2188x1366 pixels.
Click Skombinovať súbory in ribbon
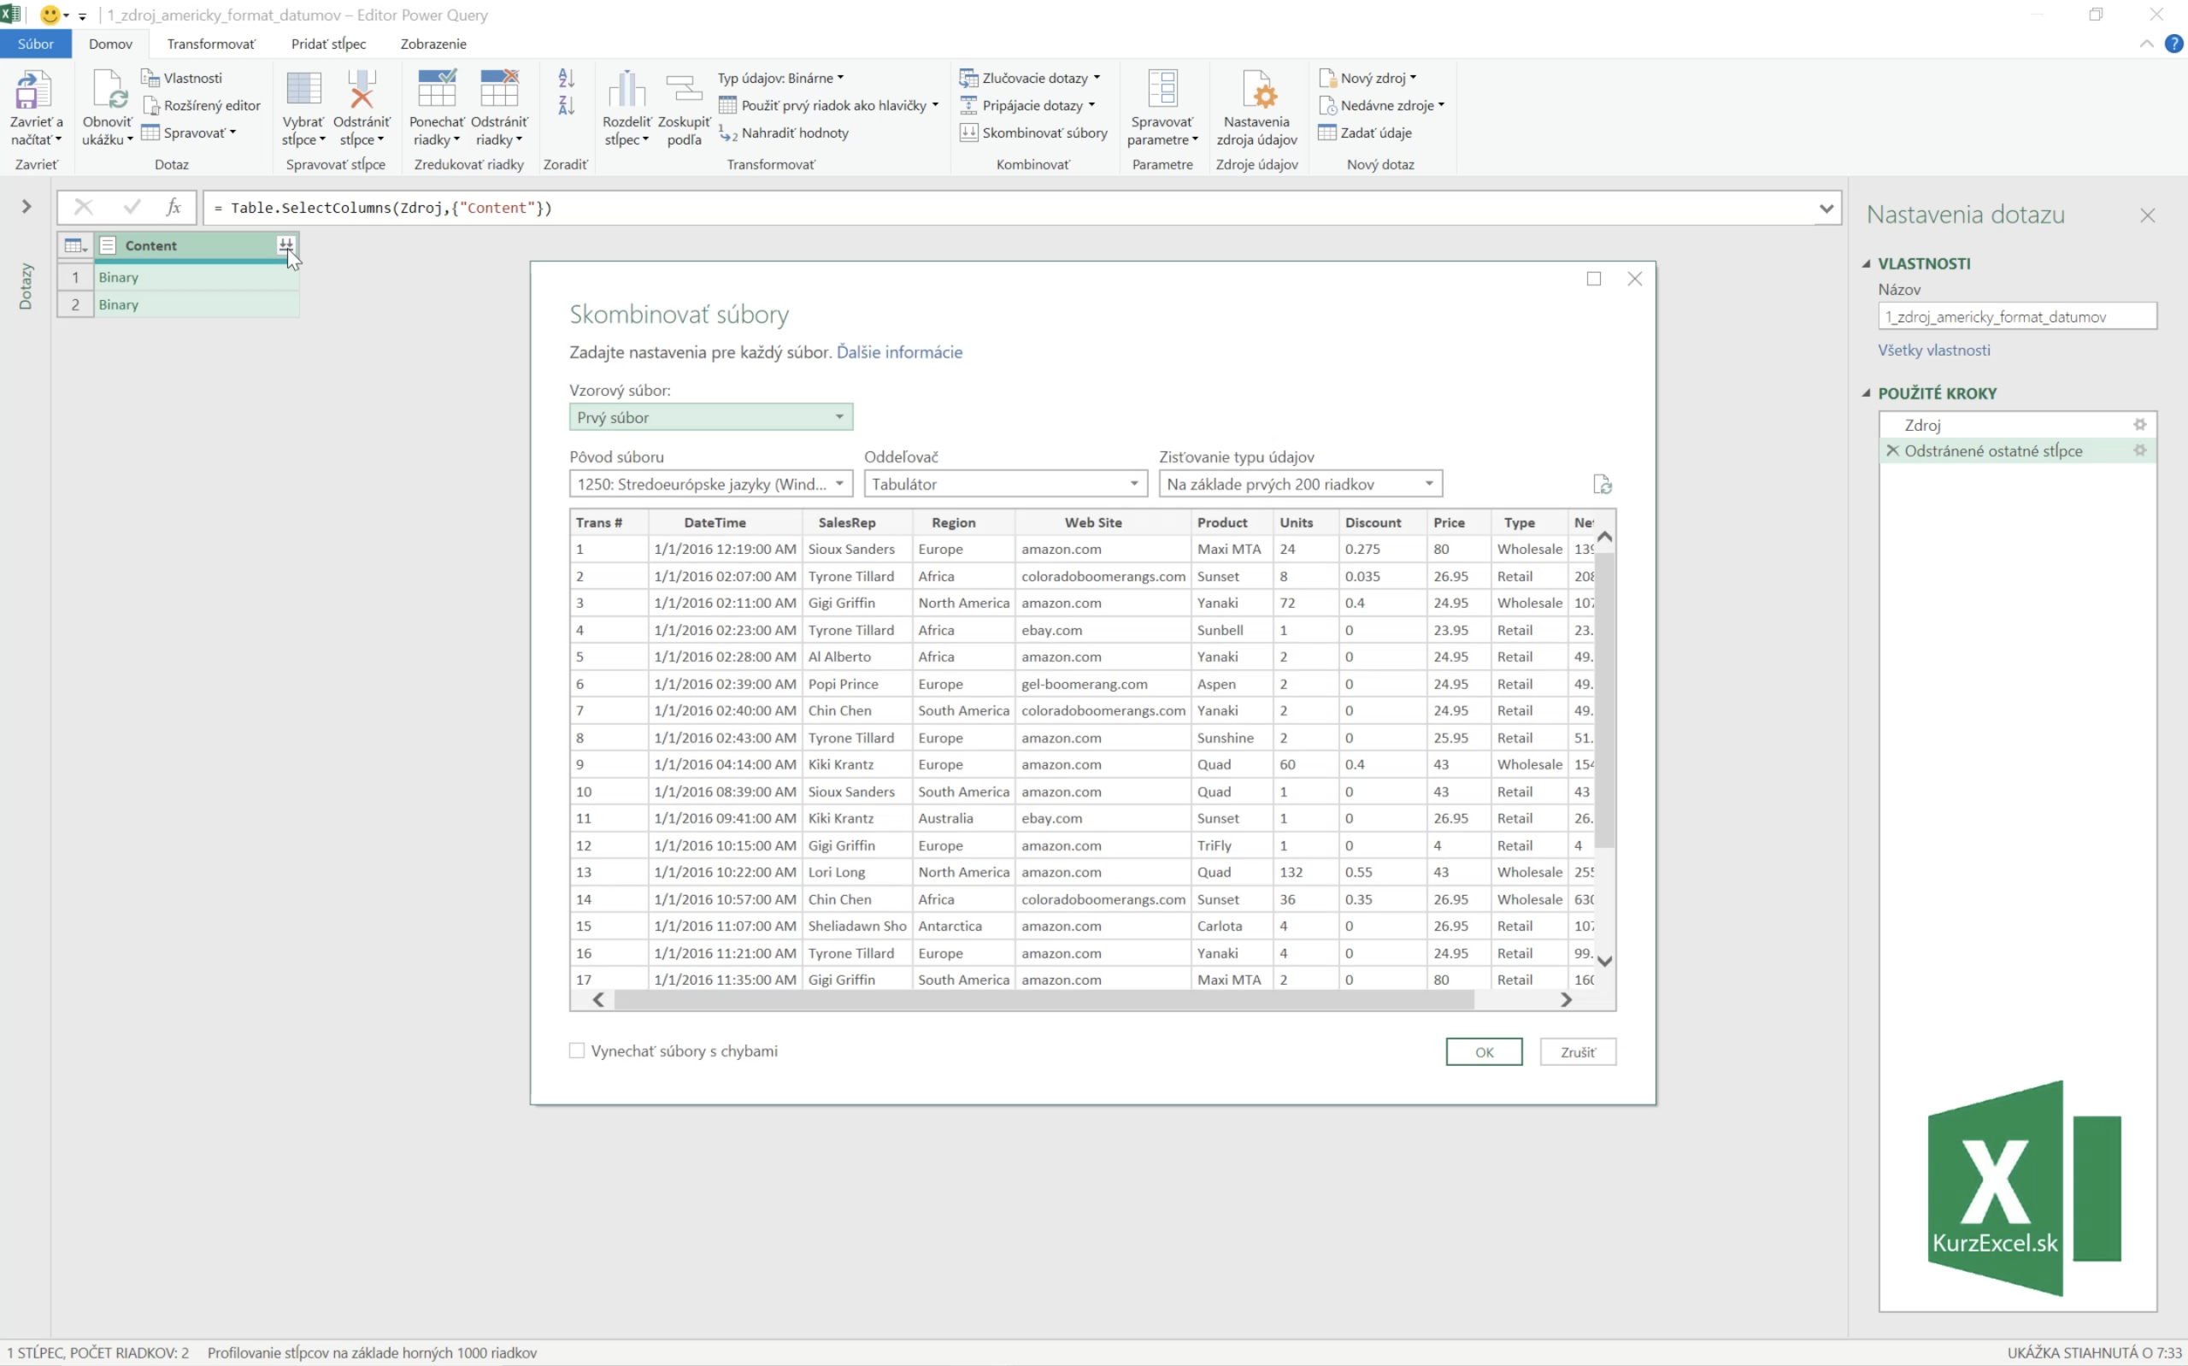pyautogui.click(x=1034, y=132)
